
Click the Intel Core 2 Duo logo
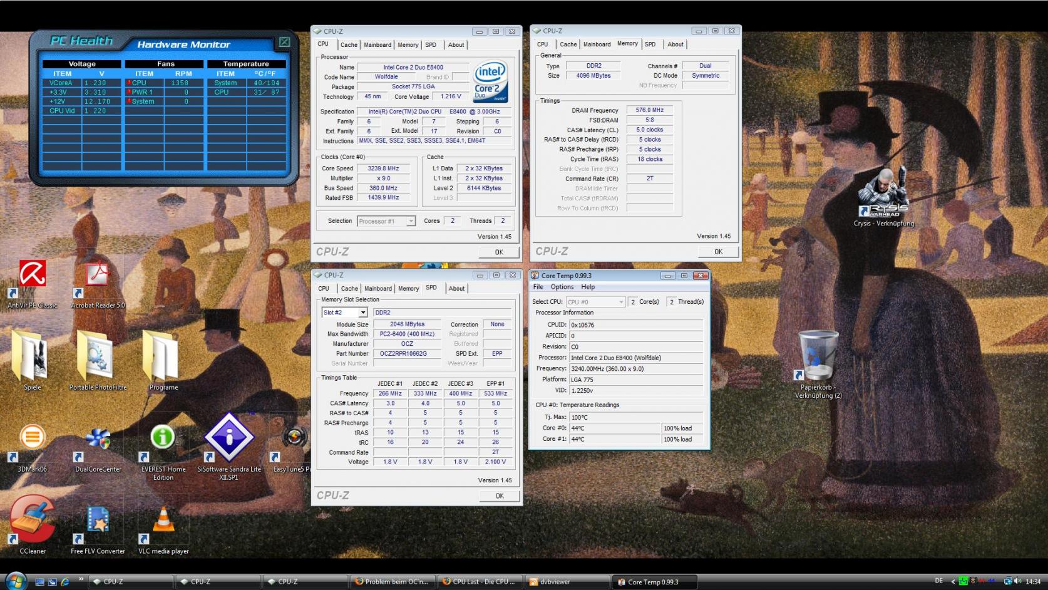point(490,81)
